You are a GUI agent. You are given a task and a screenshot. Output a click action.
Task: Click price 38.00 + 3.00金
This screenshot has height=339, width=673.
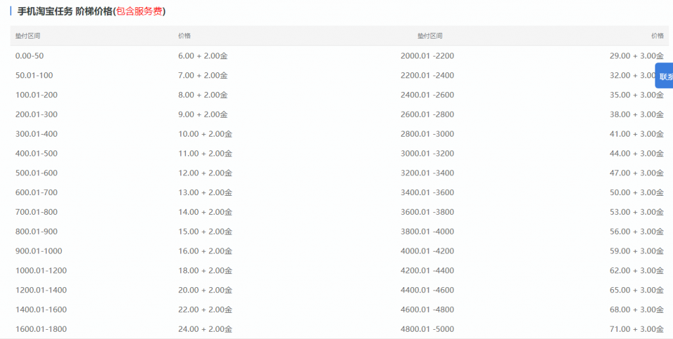636,114
